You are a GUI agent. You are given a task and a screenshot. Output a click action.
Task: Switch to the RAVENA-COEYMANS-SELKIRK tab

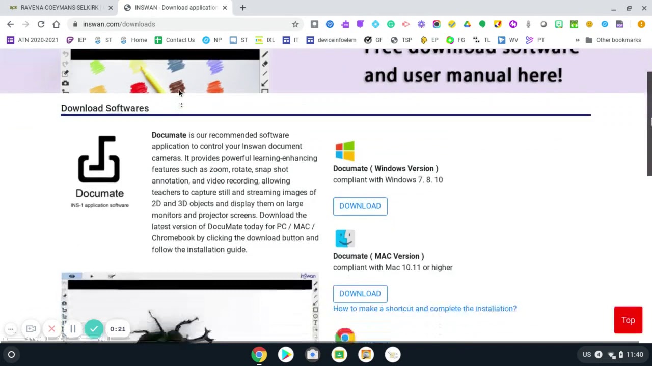(60, 8)
